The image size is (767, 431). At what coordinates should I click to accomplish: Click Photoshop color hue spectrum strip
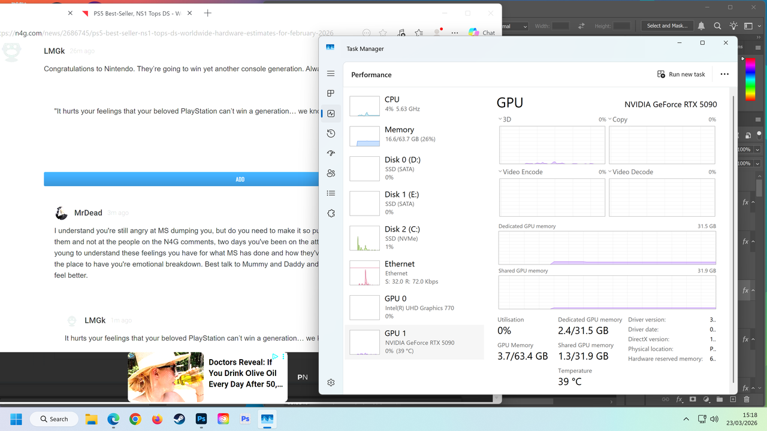point(750,80)
